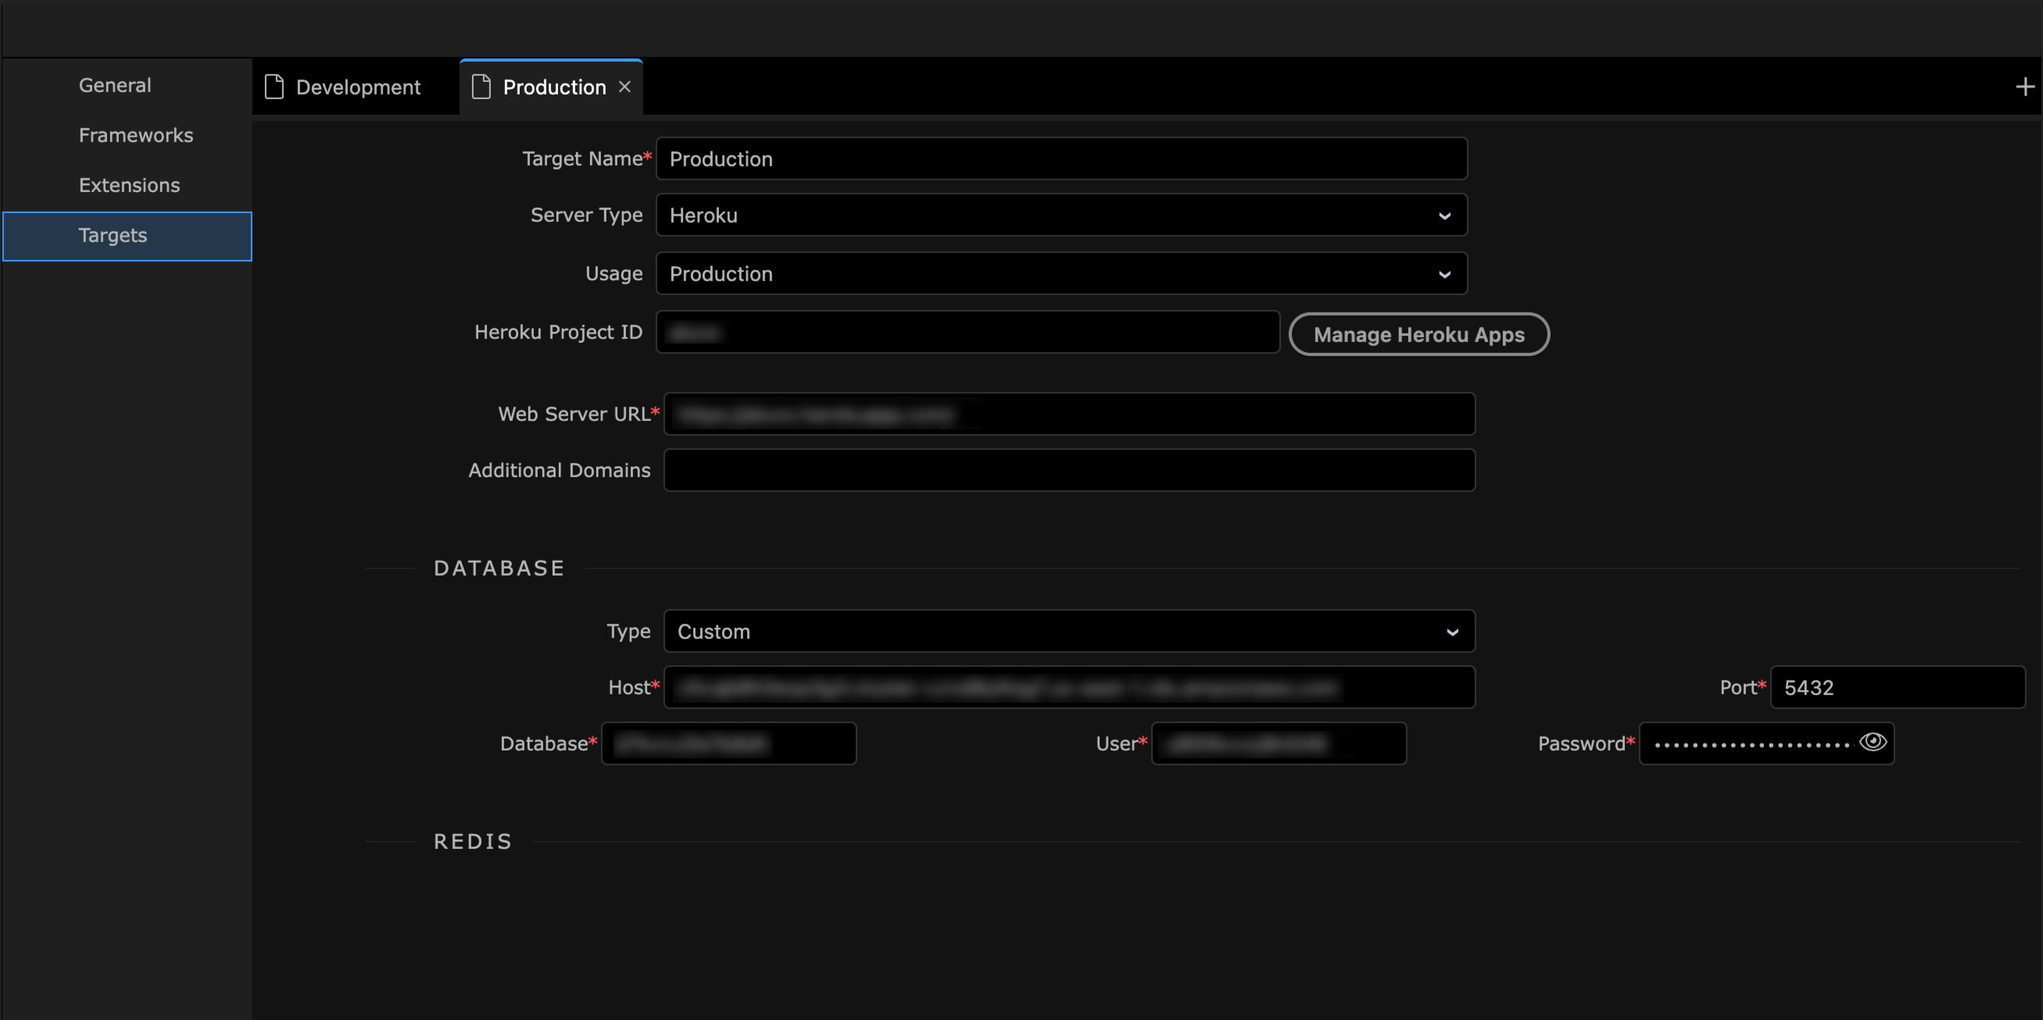Open Extensions section in sidebar

[x=129, y=184]
